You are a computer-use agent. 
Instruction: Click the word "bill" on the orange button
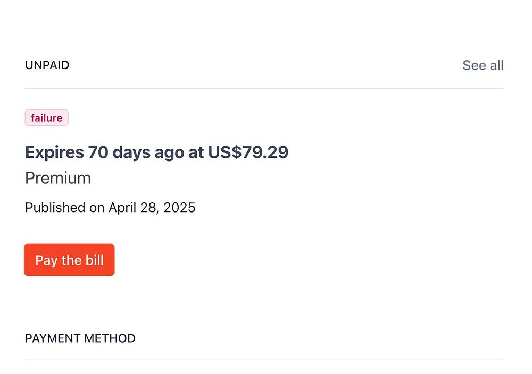(94, 260)
